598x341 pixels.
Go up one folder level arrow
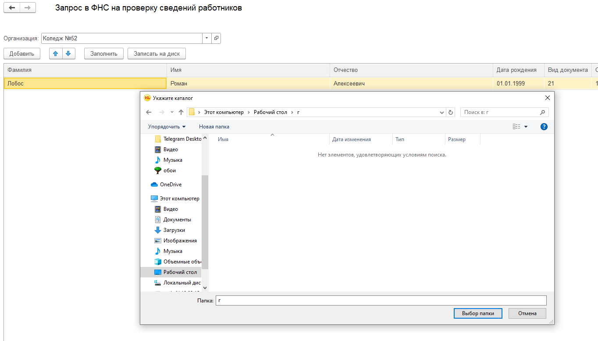181,112
